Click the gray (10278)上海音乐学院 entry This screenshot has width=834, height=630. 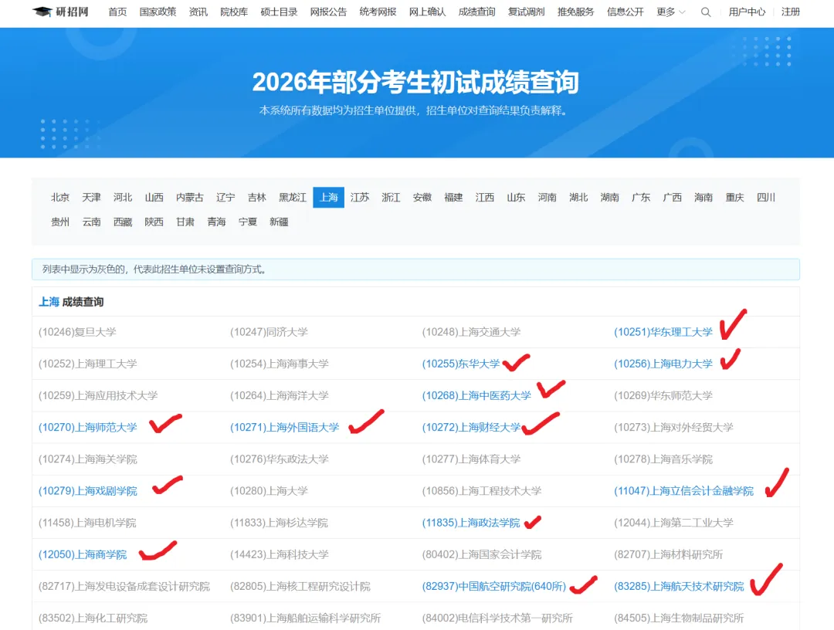click(x=663, y=459)
